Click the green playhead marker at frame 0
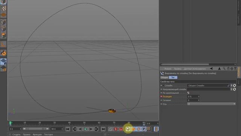Screen dimensions: 241x136 coord(11,123)
